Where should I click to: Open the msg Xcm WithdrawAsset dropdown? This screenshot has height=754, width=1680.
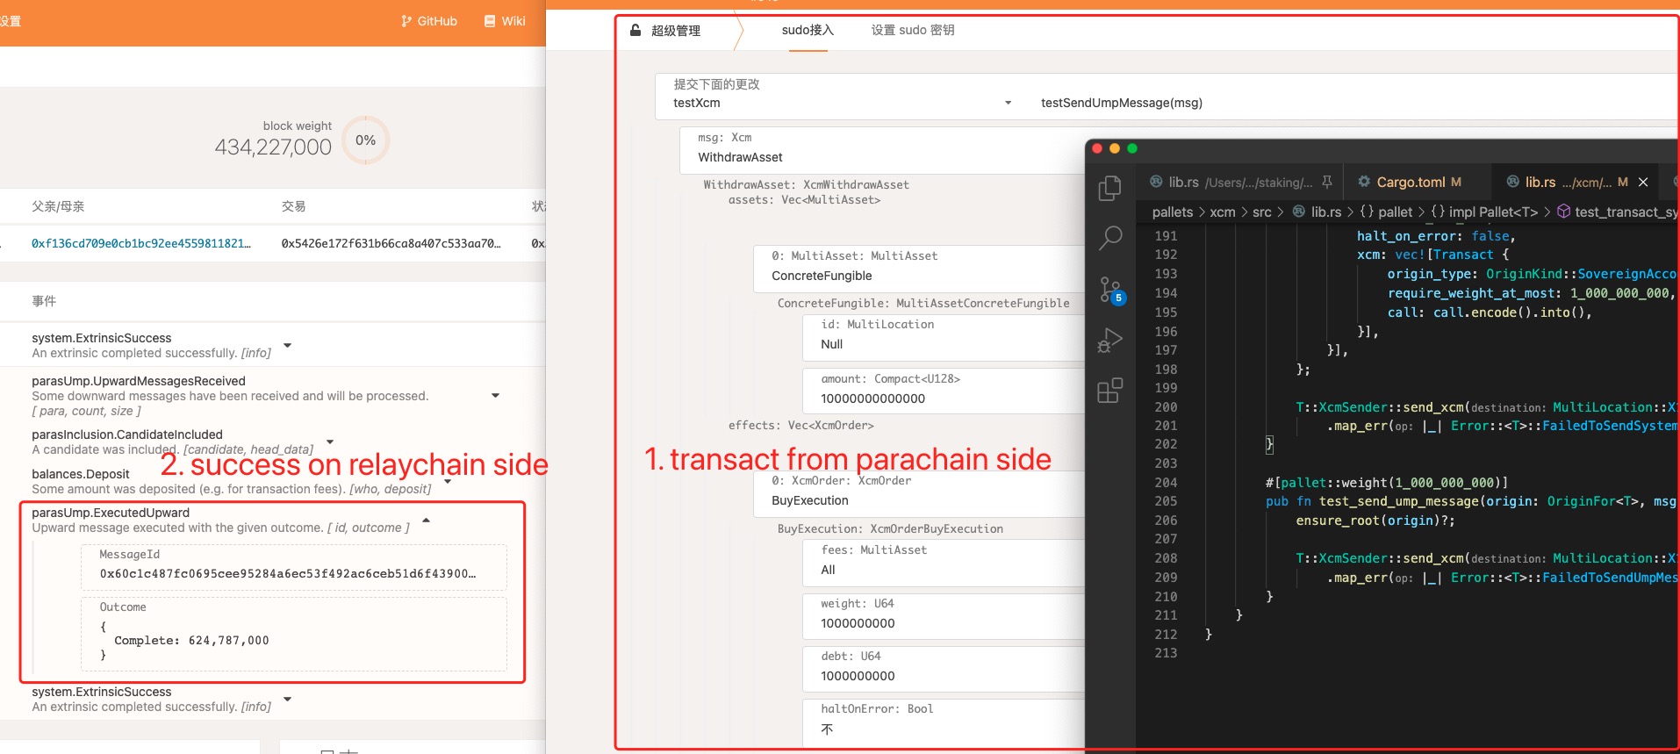coord(882,150)
